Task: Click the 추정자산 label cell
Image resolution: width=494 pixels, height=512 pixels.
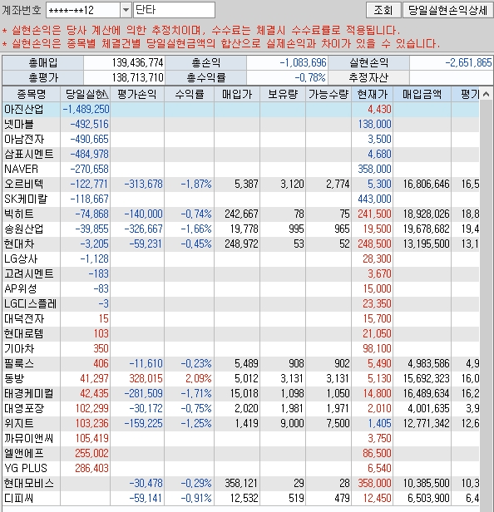Action: coord(368,78)
